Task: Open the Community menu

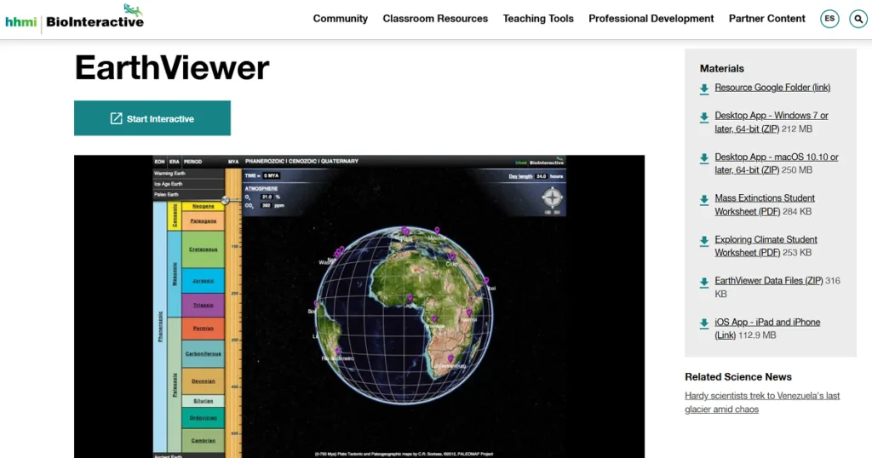Action: tap(340, 19)
